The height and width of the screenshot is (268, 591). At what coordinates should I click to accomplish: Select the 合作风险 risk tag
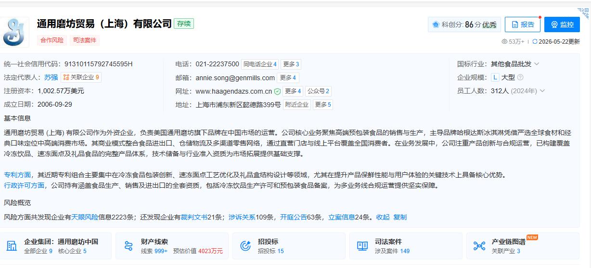click(x=52, y=40)
